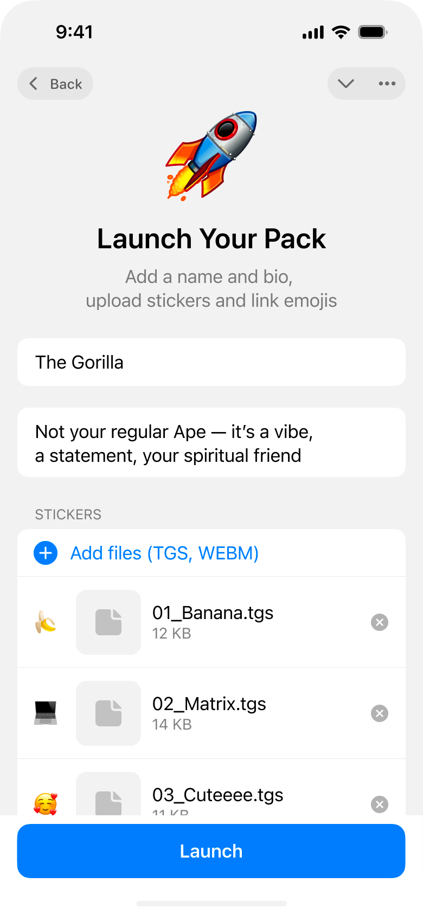Remove 02_Matrix.tgs from the list
423x915 pixels.
coord(380,713)
